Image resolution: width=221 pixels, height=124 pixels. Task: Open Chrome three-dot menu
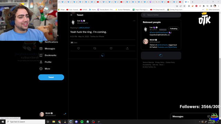click(219, 6)
